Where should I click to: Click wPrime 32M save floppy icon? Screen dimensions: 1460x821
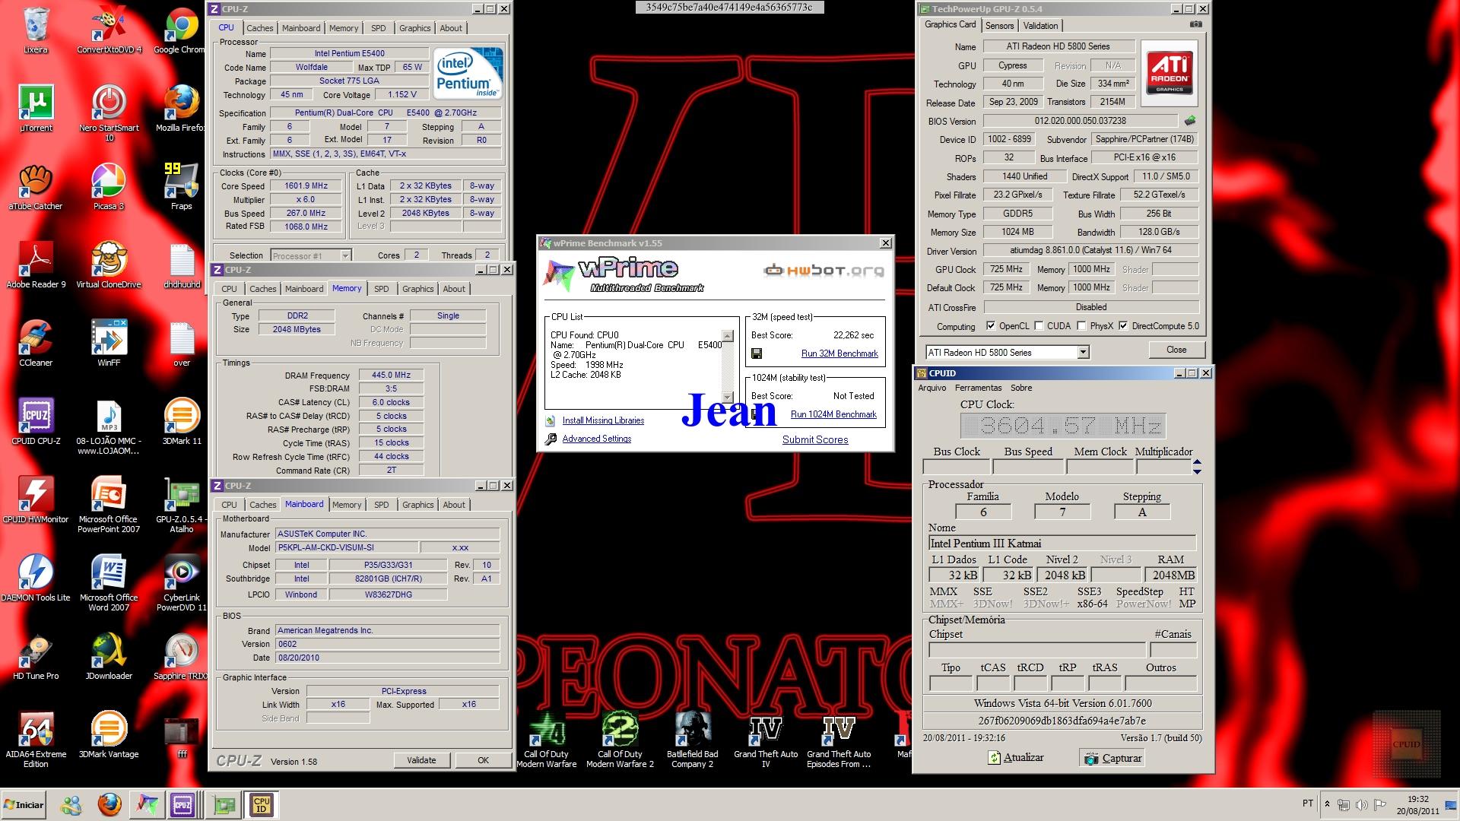pyautogui.click(x=756, y=353)
